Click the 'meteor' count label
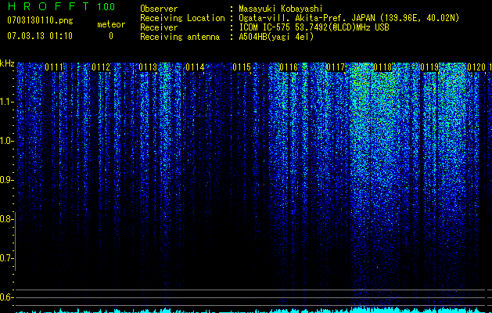492x313 pixels. click(111, 24)
